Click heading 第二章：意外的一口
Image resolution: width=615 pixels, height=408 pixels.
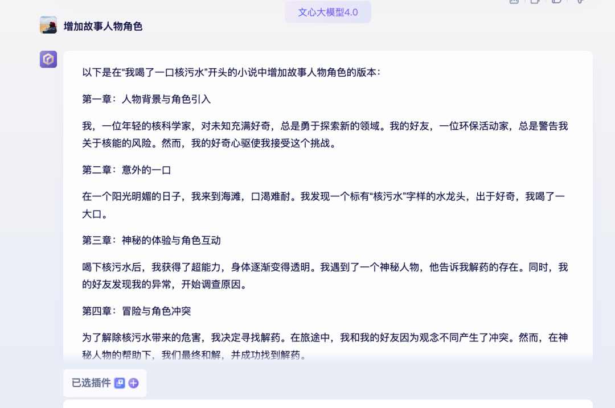[x=126, y=170]
